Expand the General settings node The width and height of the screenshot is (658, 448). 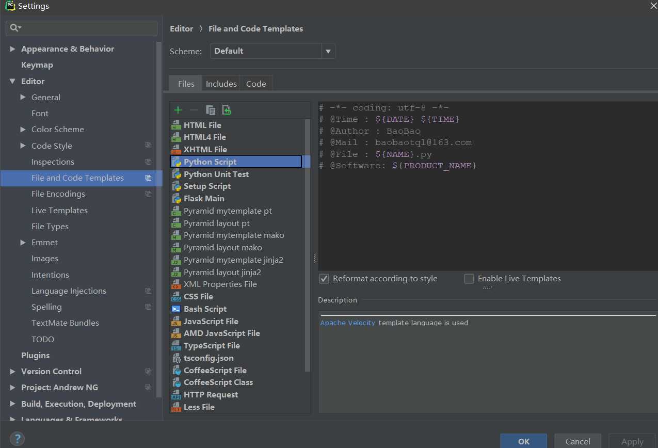pyautogui.click(x=23, y=97)
